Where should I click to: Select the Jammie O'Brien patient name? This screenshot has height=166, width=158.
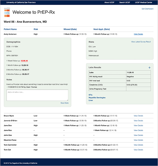pos(10,121)
